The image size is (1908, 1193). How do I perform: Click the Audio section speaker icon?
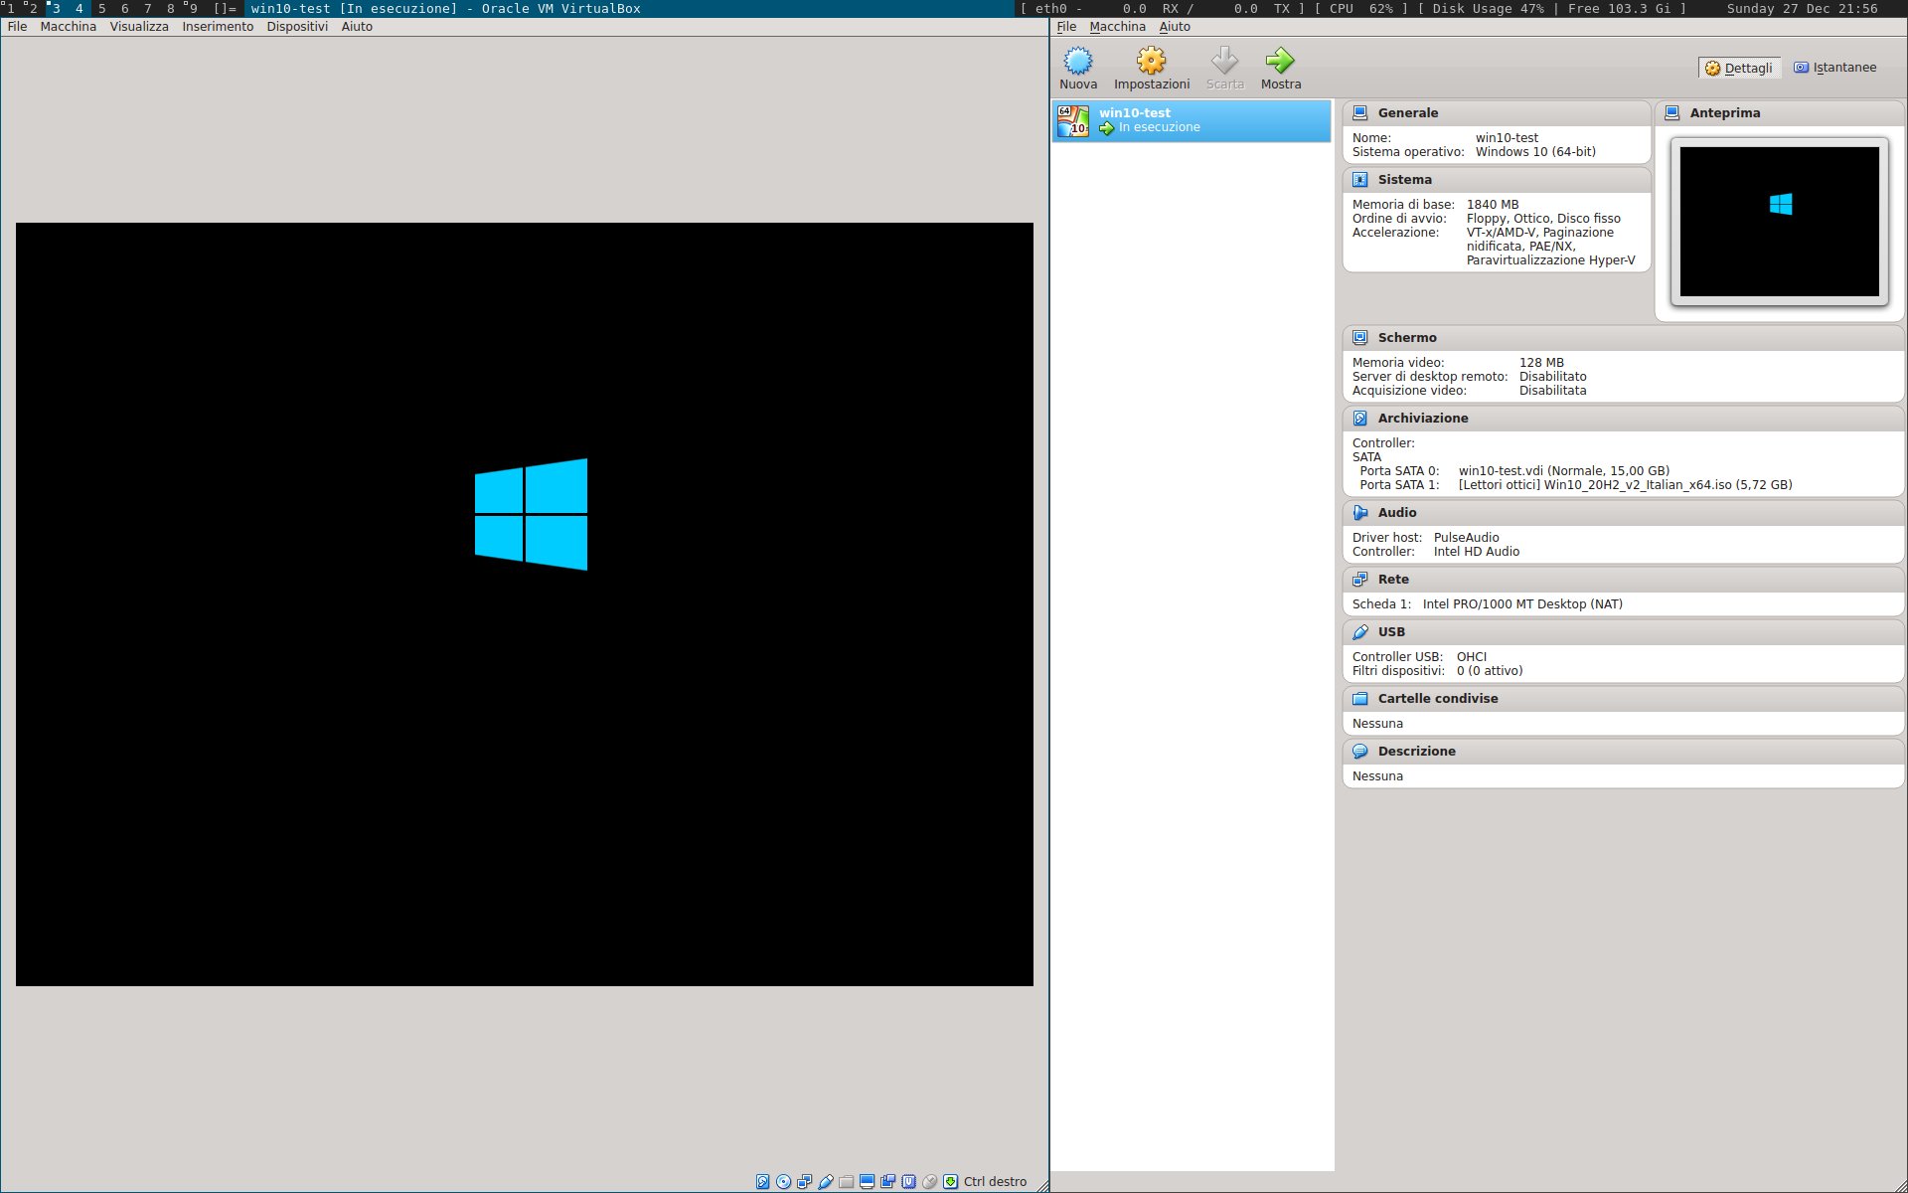point(1359,513)
